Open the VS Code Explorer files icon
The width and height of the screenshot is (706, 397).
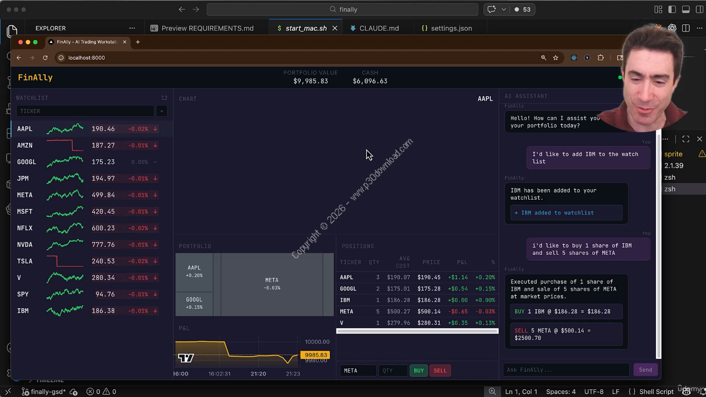click(x=12, y=31)
